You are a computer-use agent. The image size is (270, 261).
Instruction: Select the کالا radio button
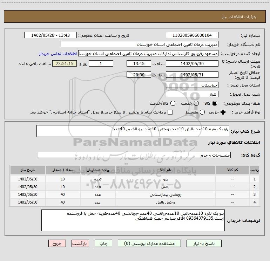point(215,103)
